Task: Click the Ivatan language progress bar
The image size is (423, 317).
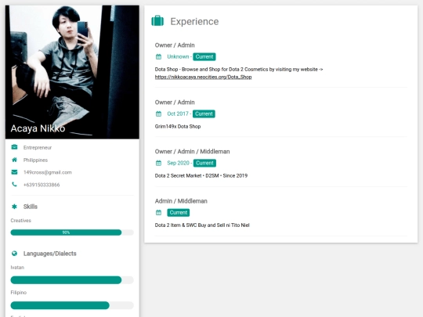Action: click(x=72, y=280)
